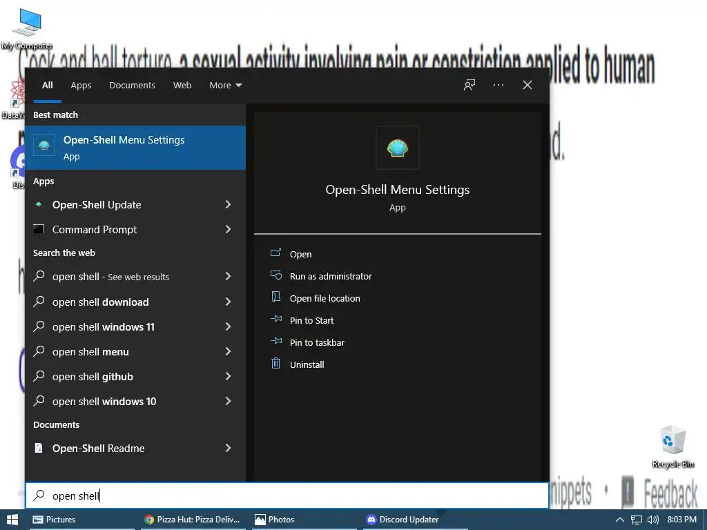707x530 pixels.
Task: Select Pin to Start
Action: pyautogui.click(x=302, y=320)
